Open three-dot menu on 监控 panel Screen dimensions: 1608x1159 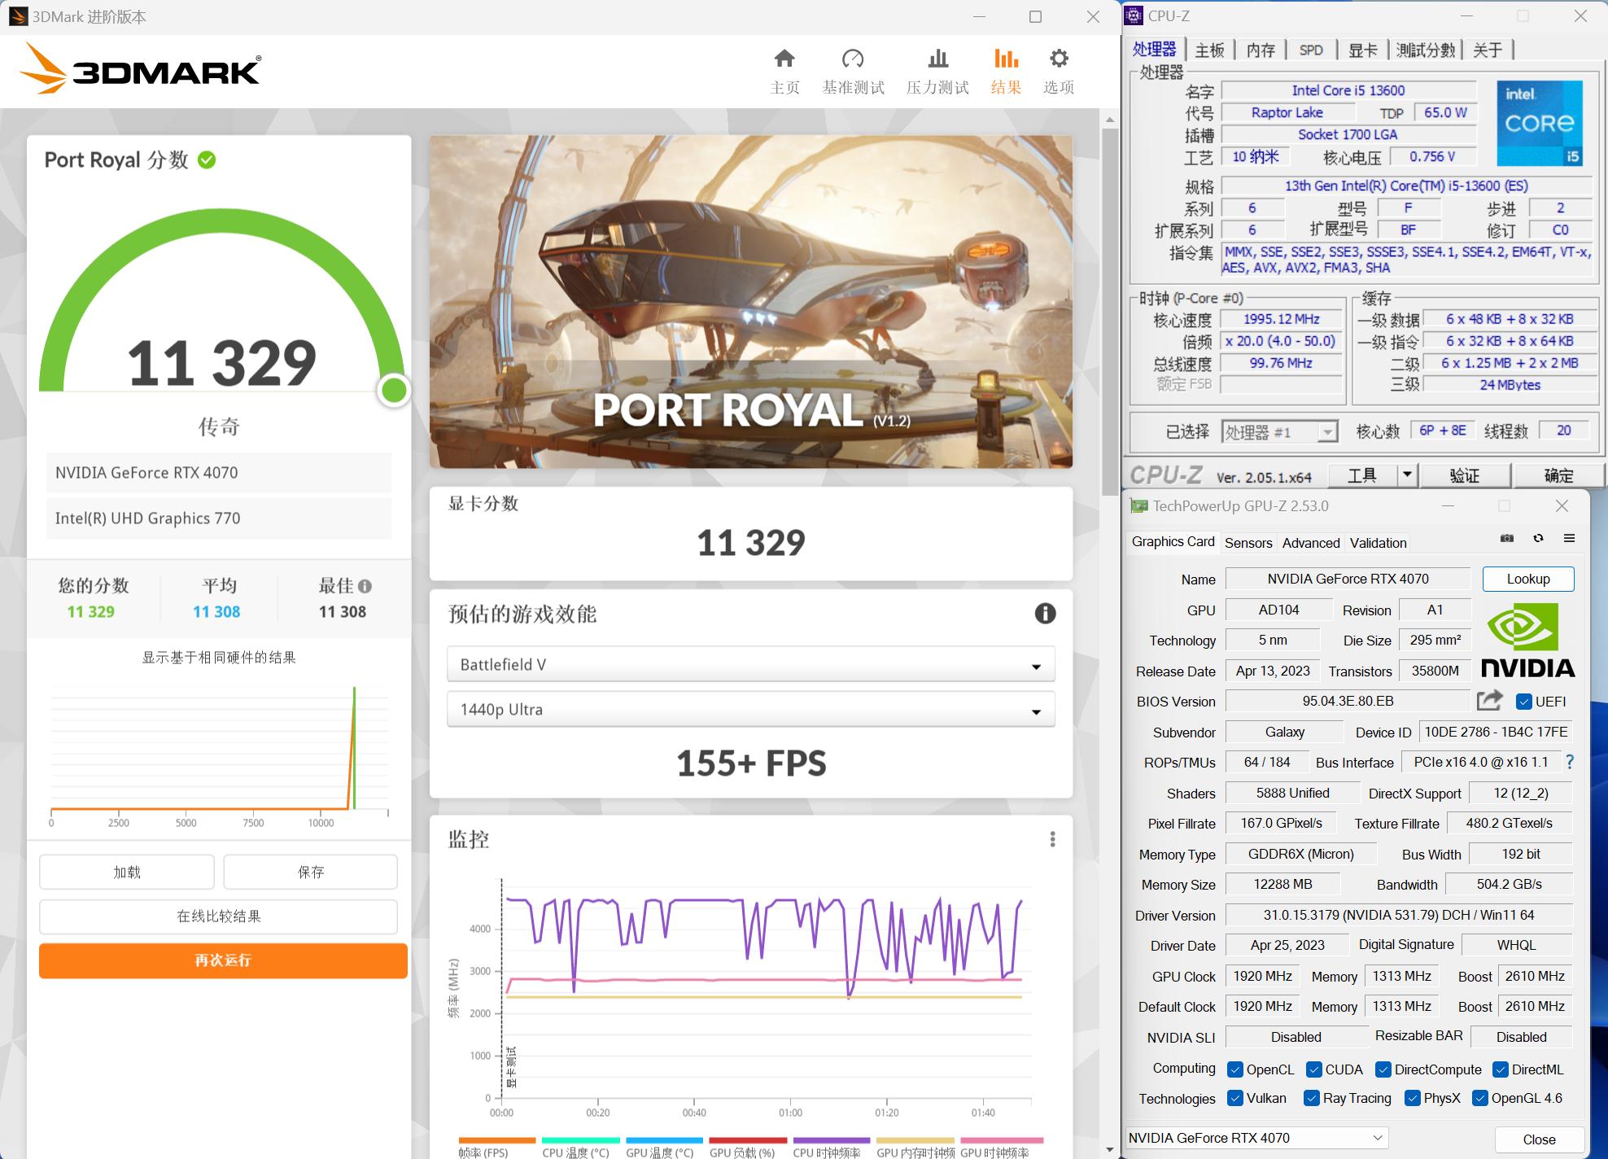click(1054, 838)
